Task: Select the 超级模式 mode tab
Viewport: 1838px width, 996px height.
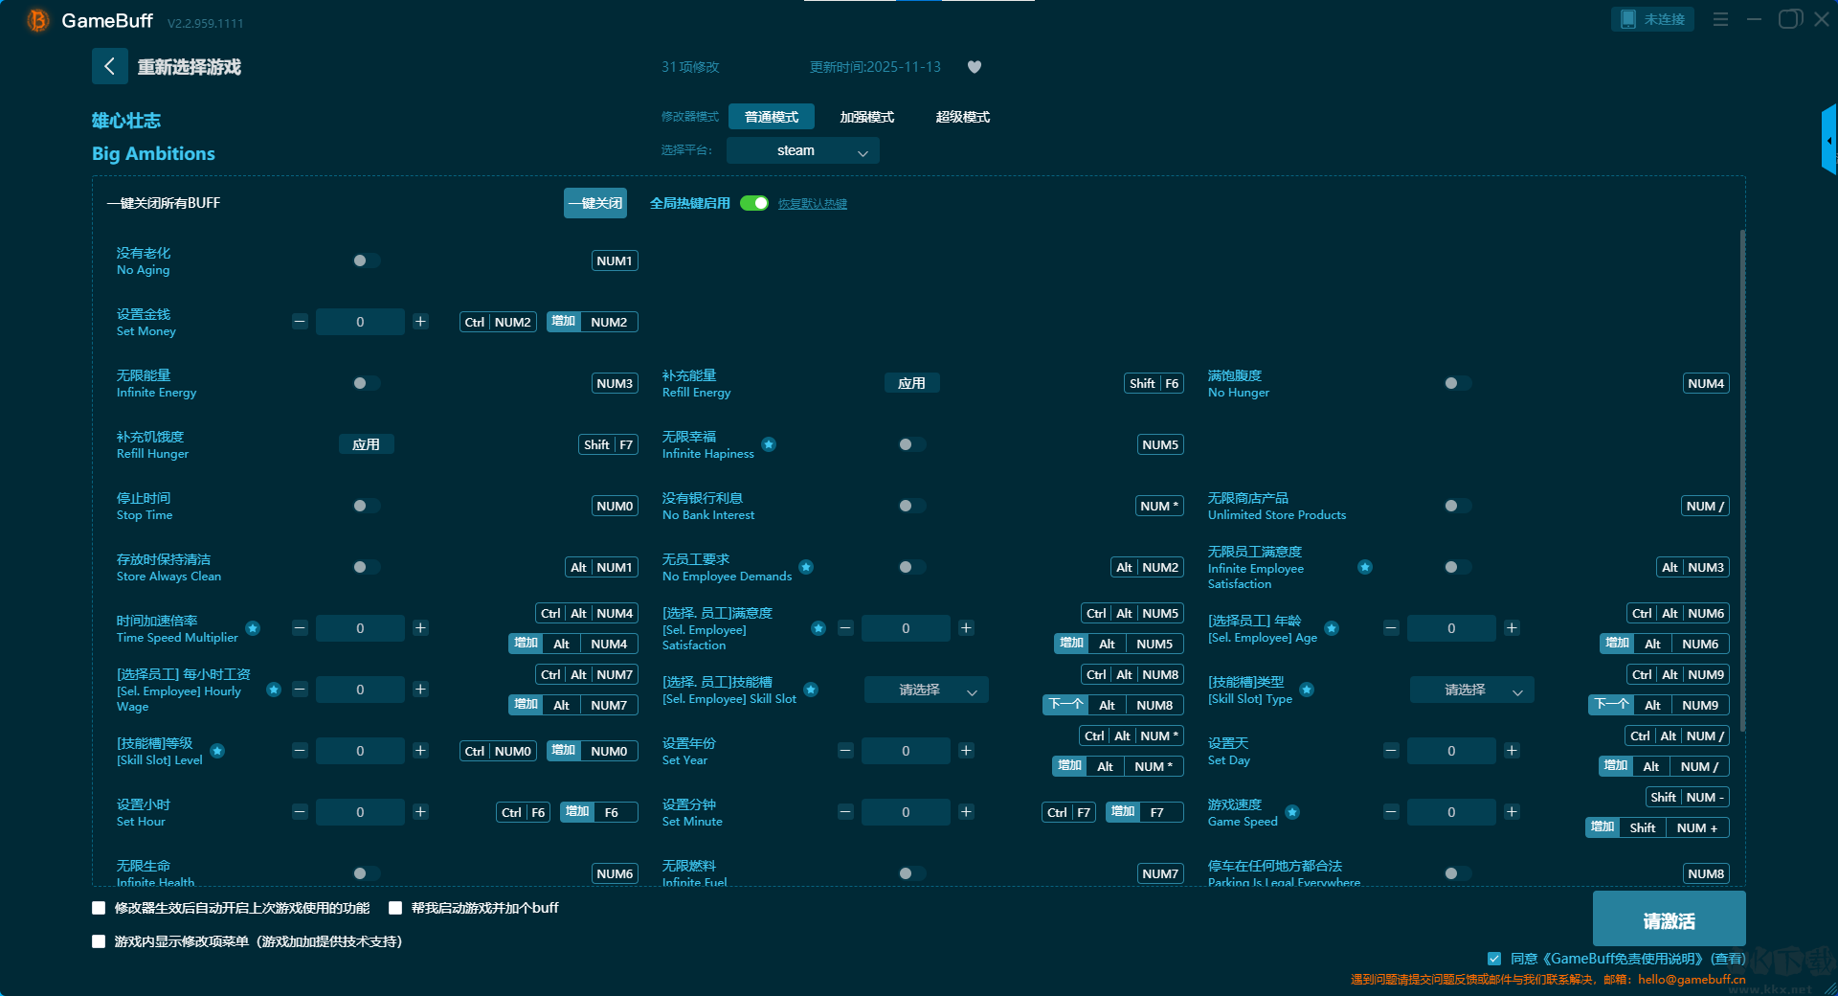Action: 962,117
